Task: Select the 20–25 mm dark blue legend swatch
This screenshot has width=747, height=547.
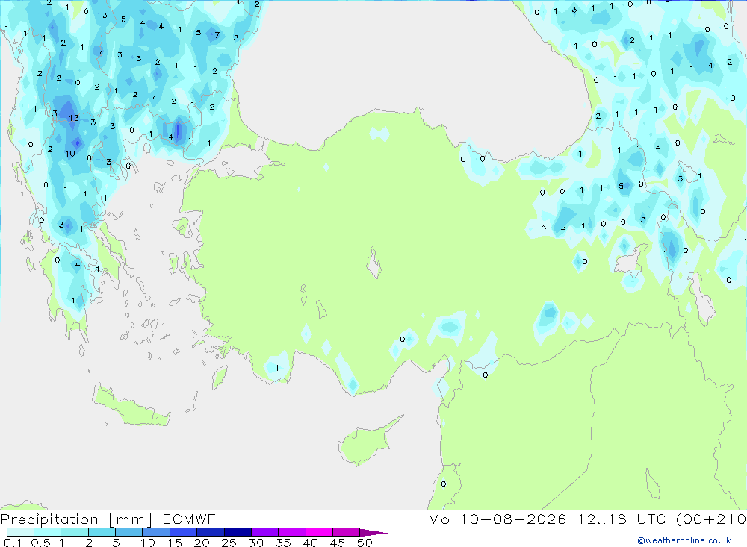Action: pos(211,532)
